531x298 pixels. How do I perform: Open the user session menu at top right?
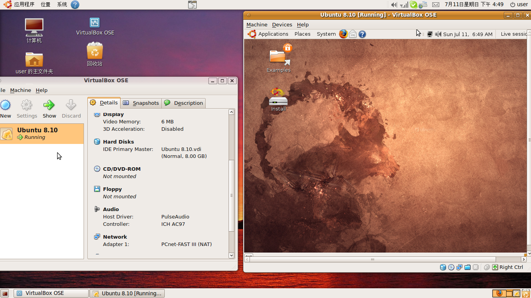coord(520,4)
